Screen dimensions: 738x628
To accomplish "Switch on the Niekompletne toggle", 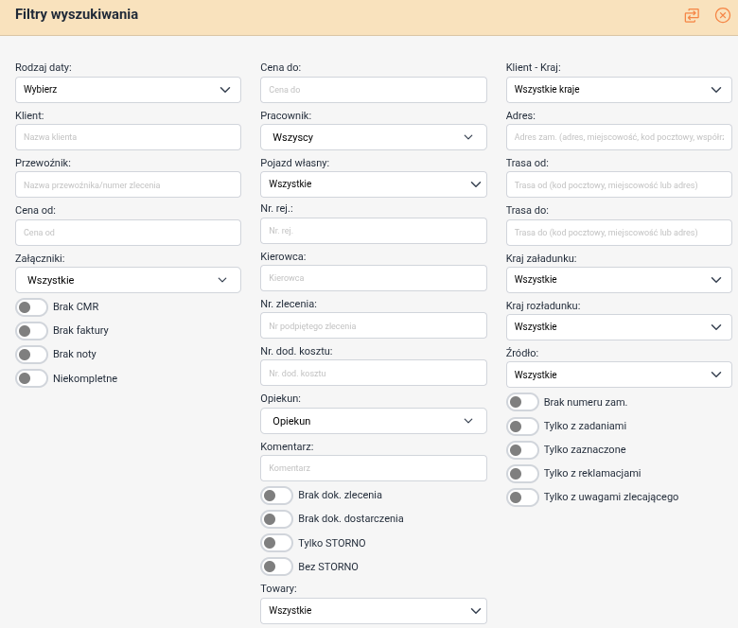I will click(31, 378).
